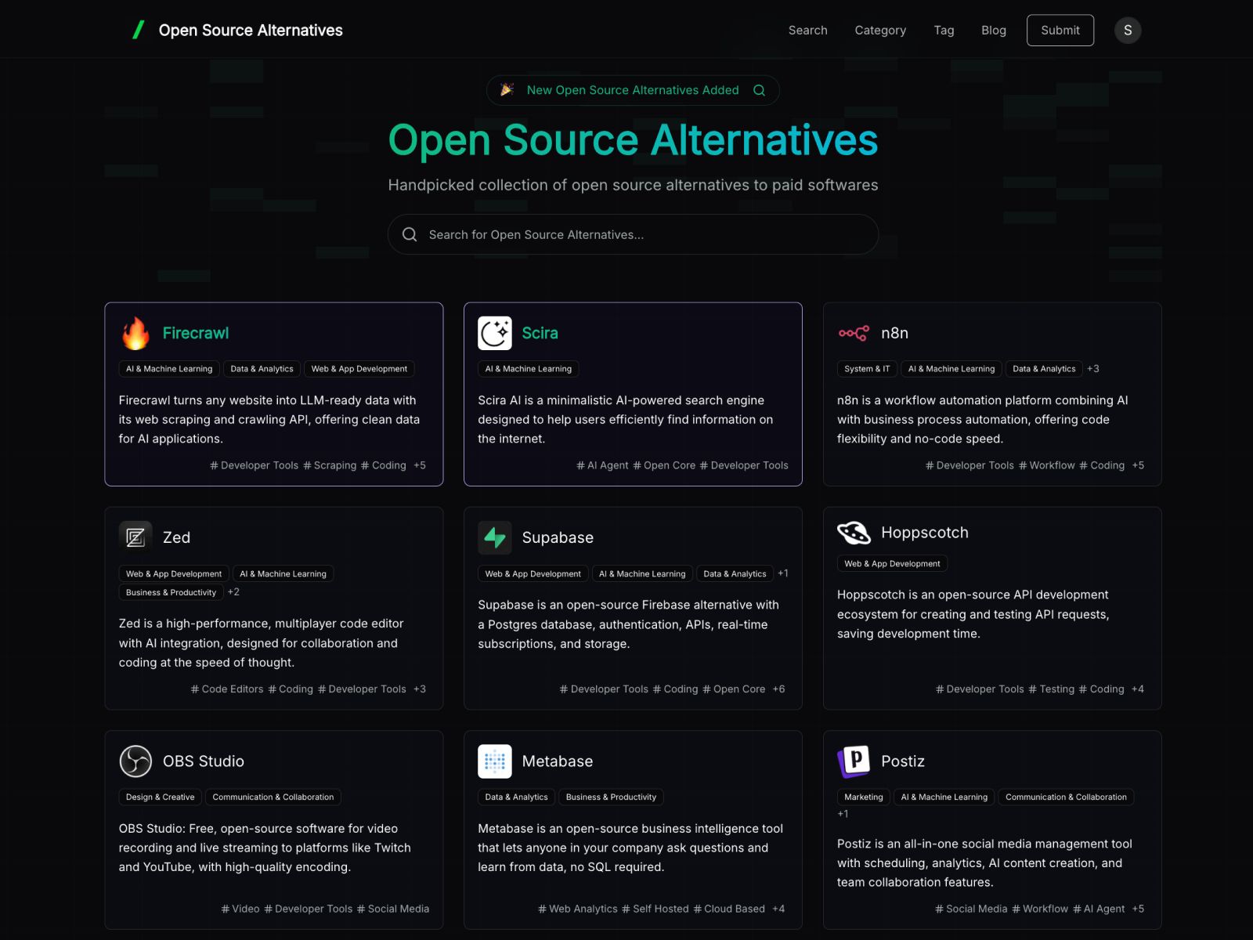
Task: Click the magnifier icon in the announcement banner
Action: (x=758, y=90)
